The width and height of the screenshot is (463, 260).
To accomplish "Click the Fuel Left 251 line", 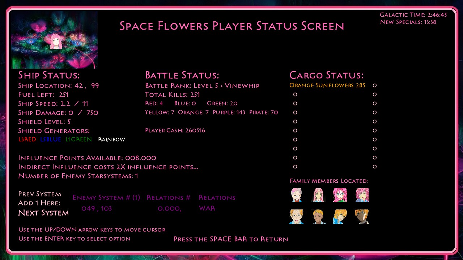I will click(43, 95).
